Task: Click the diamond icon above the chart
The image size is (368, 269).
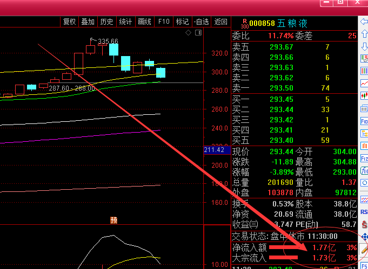Action: tap(188, 32)
